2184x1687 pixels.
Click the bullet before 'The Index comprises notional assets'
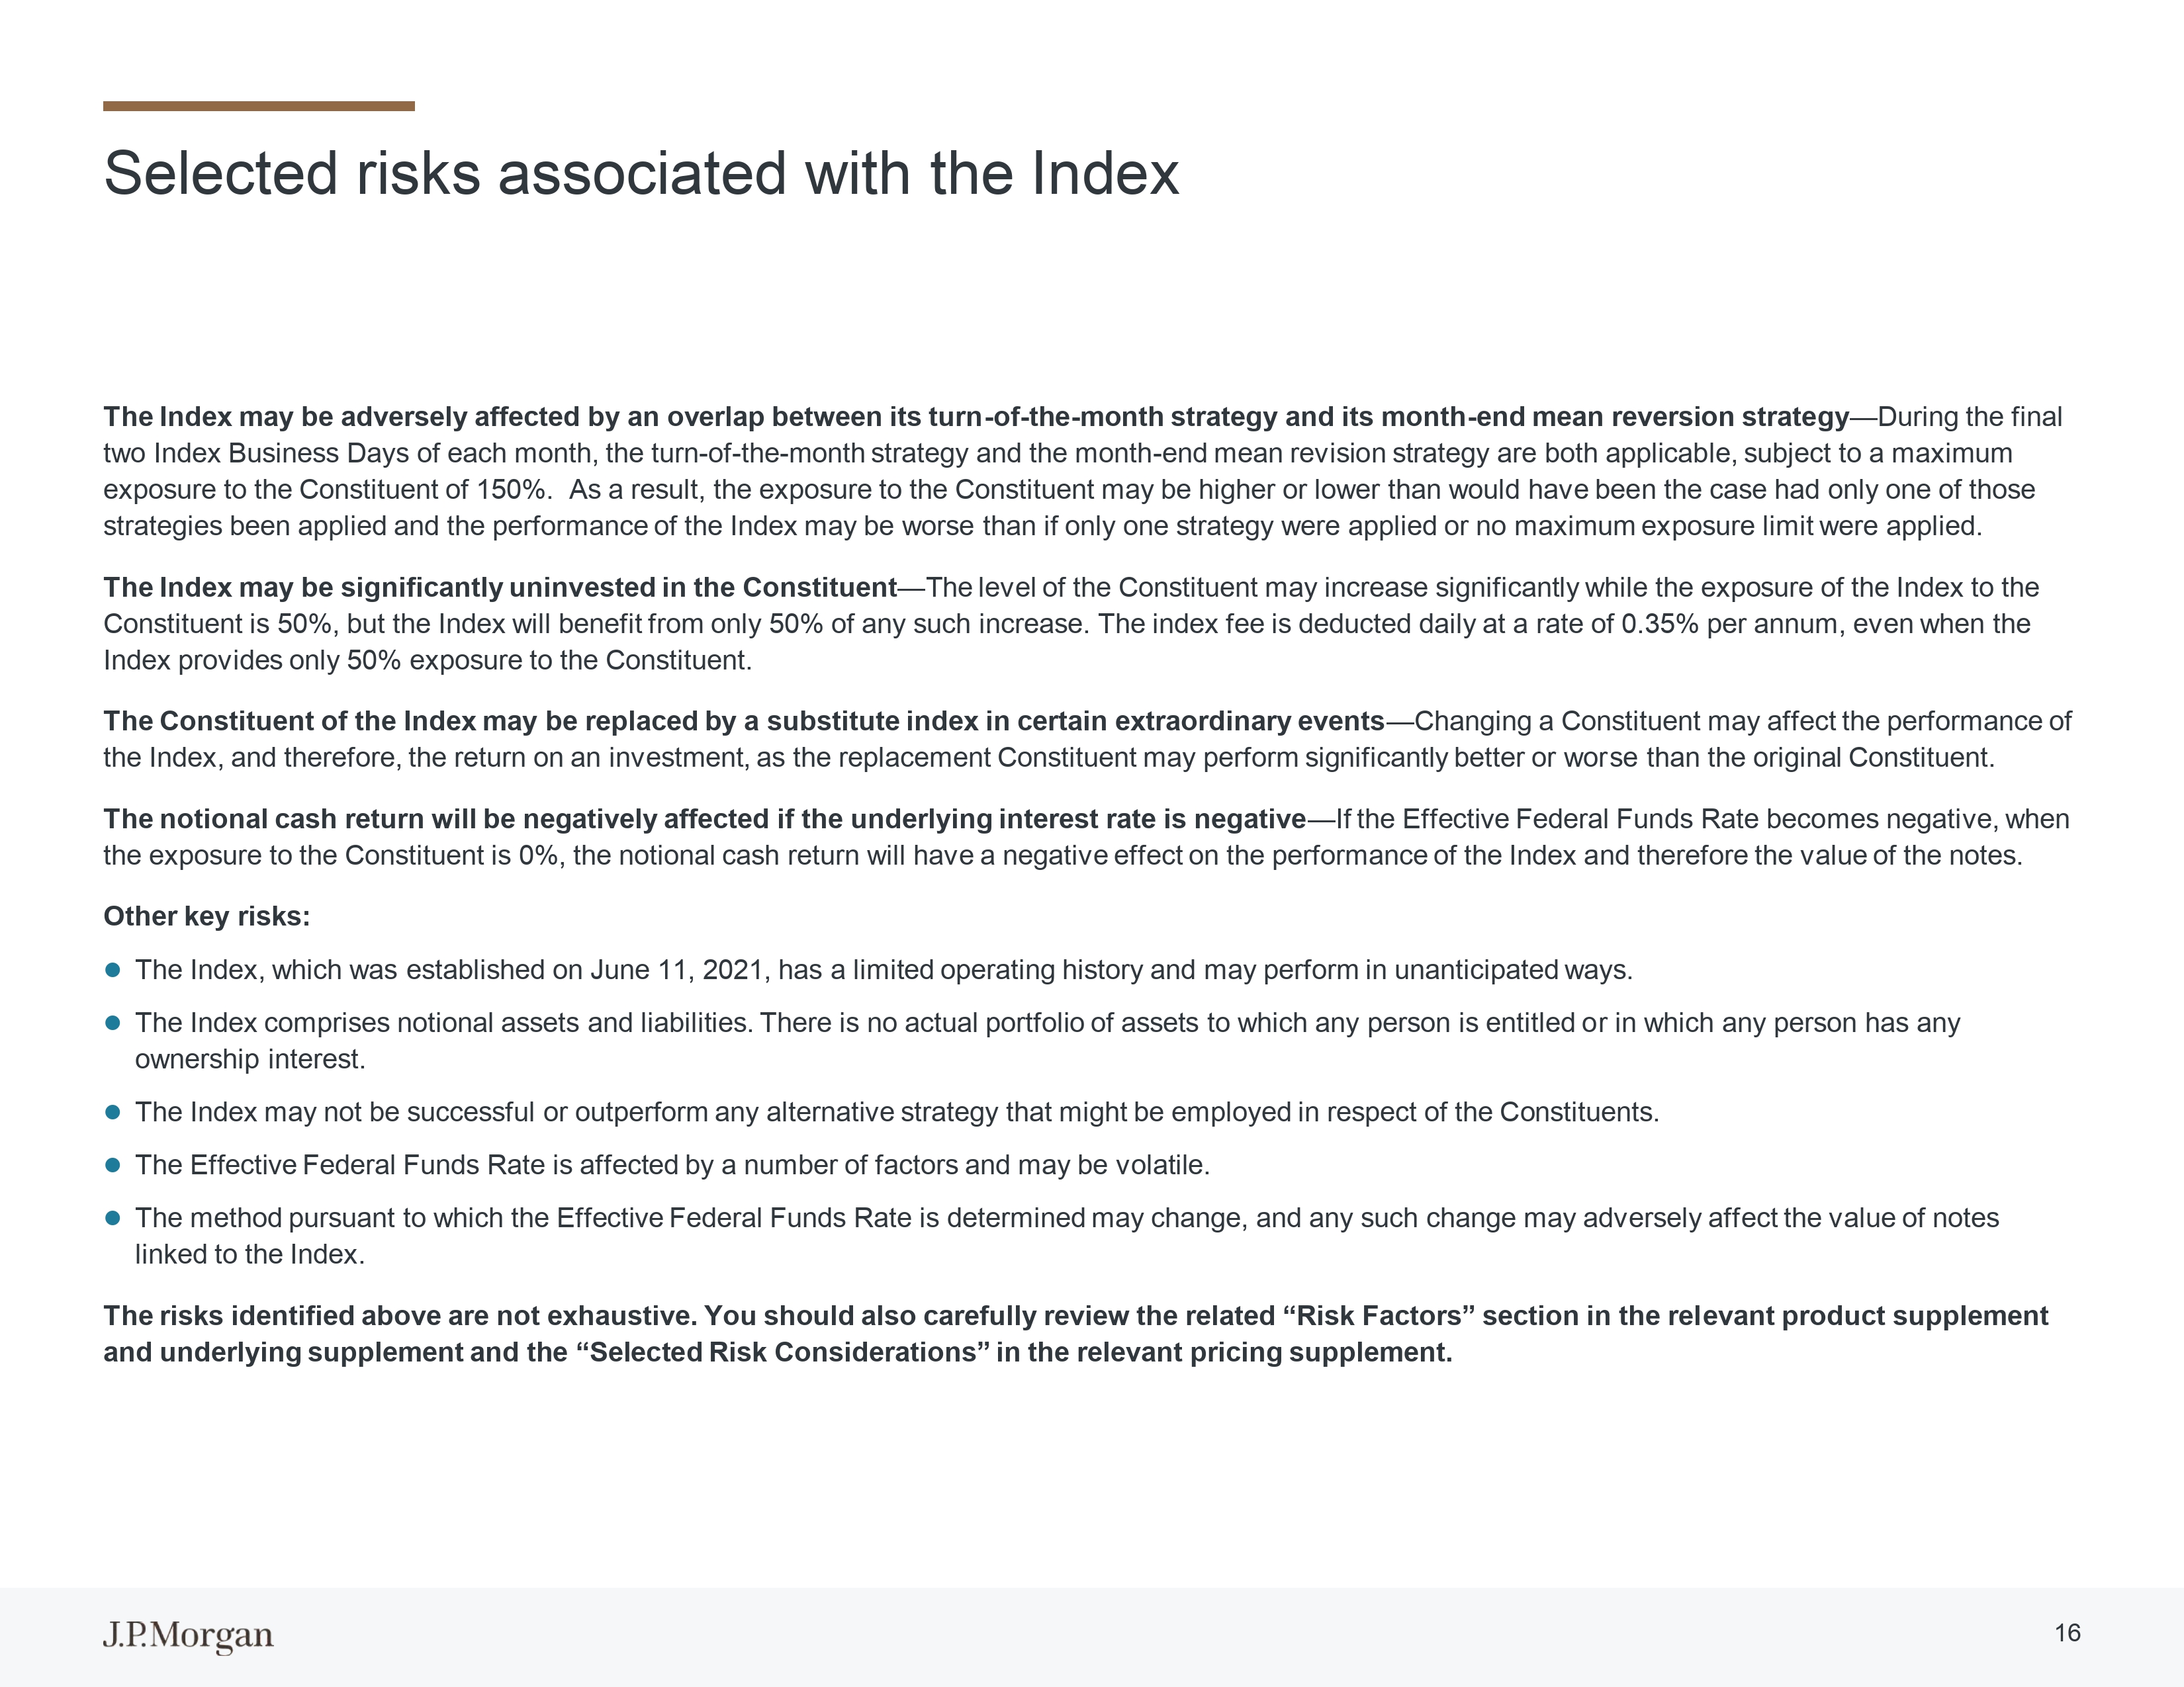[113, 1022]
